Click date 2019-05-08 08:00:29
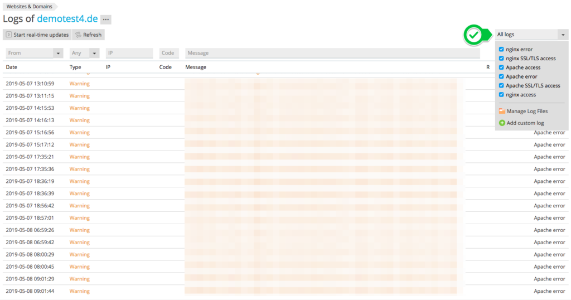 click(30, 254)
